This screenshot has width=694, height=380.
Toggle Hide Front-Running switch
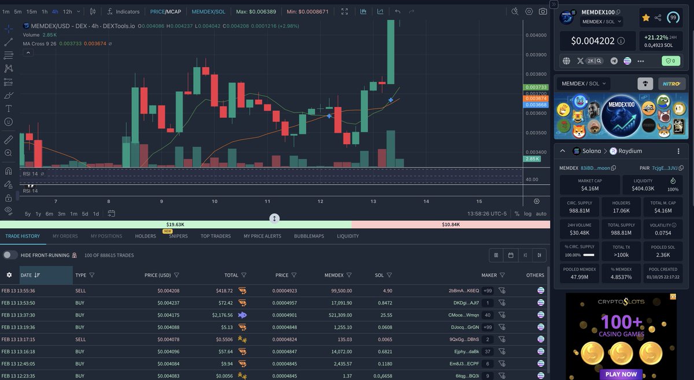click(9, 255)
